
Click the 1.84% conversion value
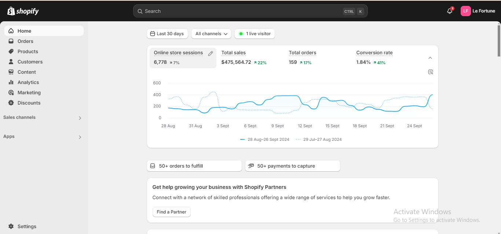tap(363, 62)
